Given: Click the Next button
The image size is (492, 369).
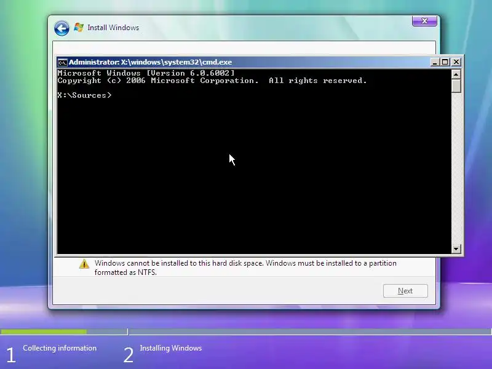Looking at the screenshot, I should tap(405, 291).
